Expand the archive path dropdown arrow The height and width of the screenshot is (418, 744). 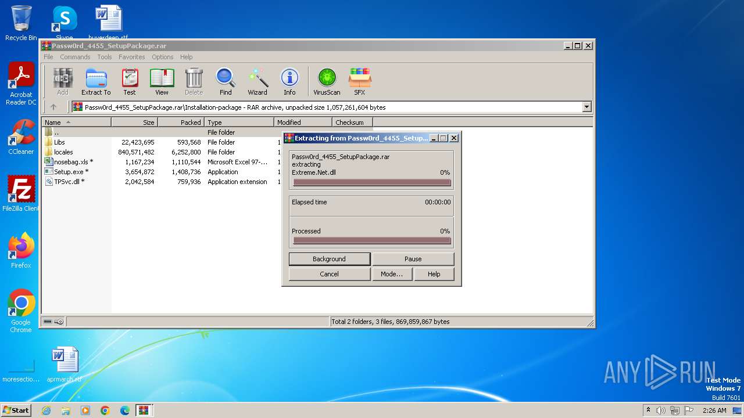pyautogui.click(x=586, y=107)
